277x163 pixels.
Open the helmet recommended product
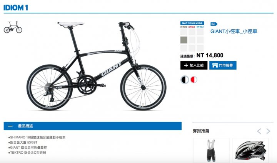click(250, 150)
